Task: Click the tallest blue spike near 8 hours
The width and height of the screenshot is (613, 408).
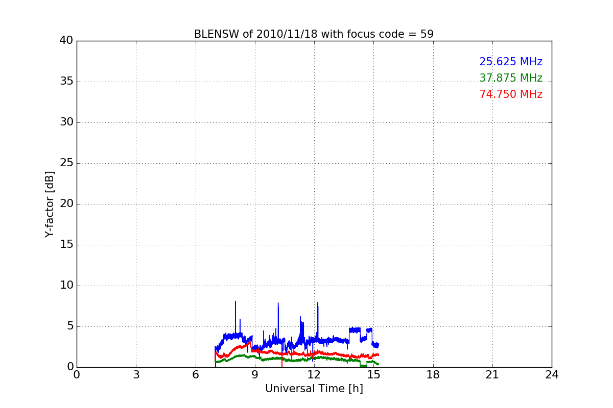Action: coord(235,316)
